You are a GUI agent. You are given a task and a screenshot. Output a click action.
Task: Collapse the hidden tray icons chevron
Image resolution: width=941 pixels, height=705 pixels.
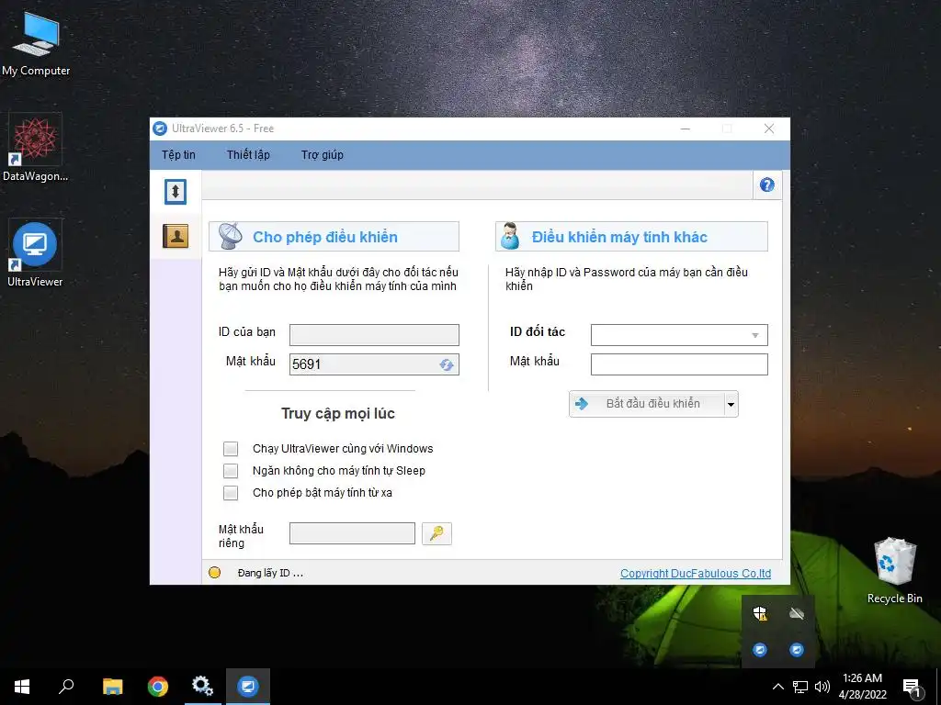point(777,687)
